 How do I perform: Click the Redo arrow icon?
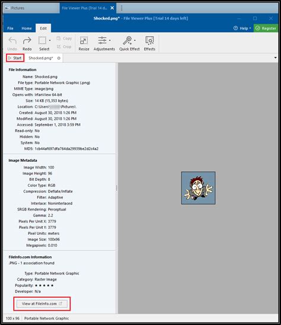[27, 41]
